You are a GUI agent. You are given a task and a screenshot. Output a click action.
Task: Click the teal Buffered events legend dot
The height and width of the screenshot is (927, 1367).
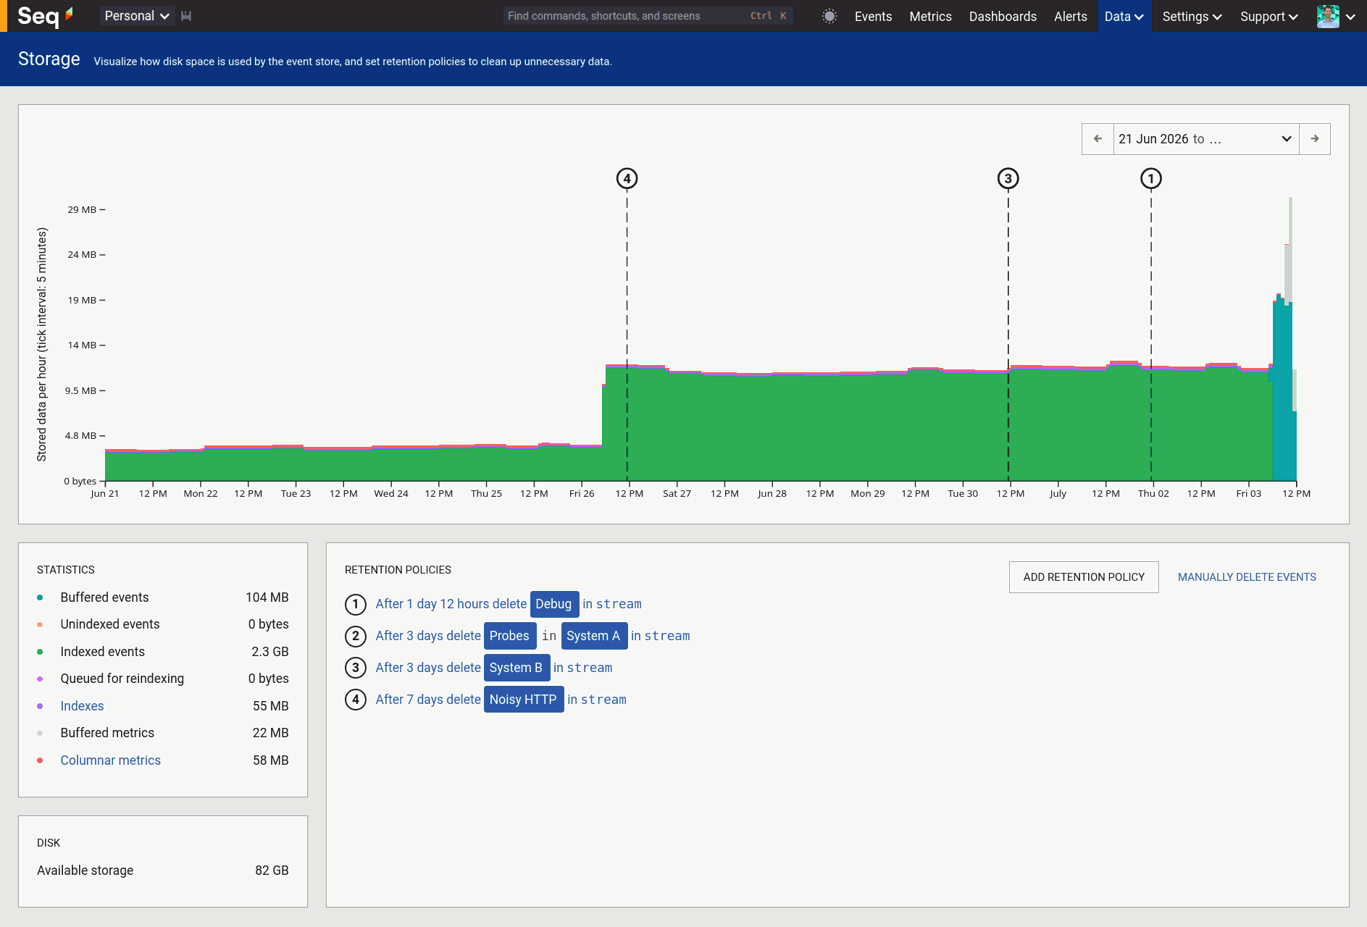40,597
